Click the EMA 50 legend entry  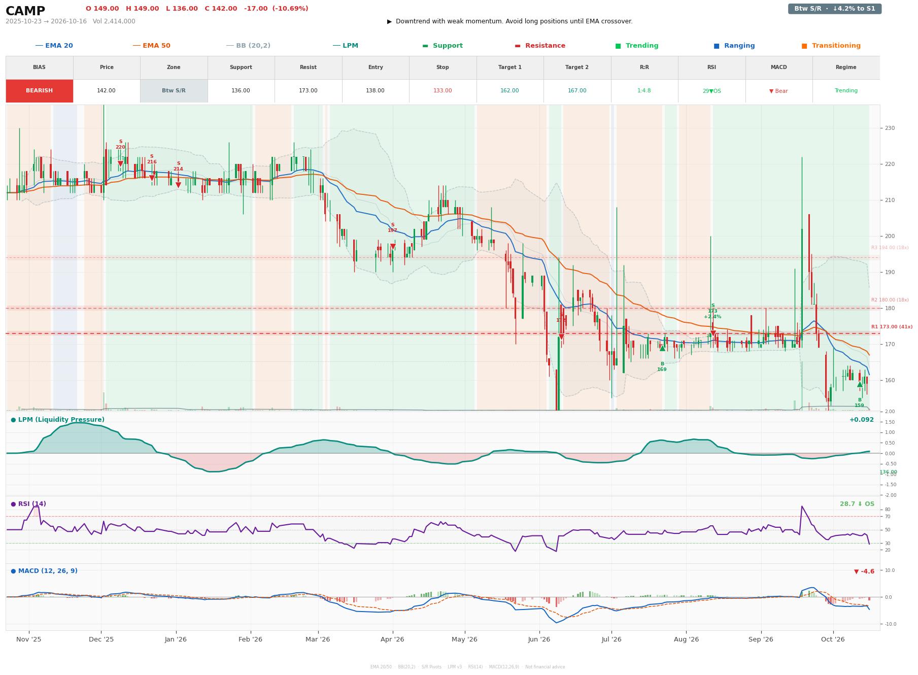pos(151,46)
